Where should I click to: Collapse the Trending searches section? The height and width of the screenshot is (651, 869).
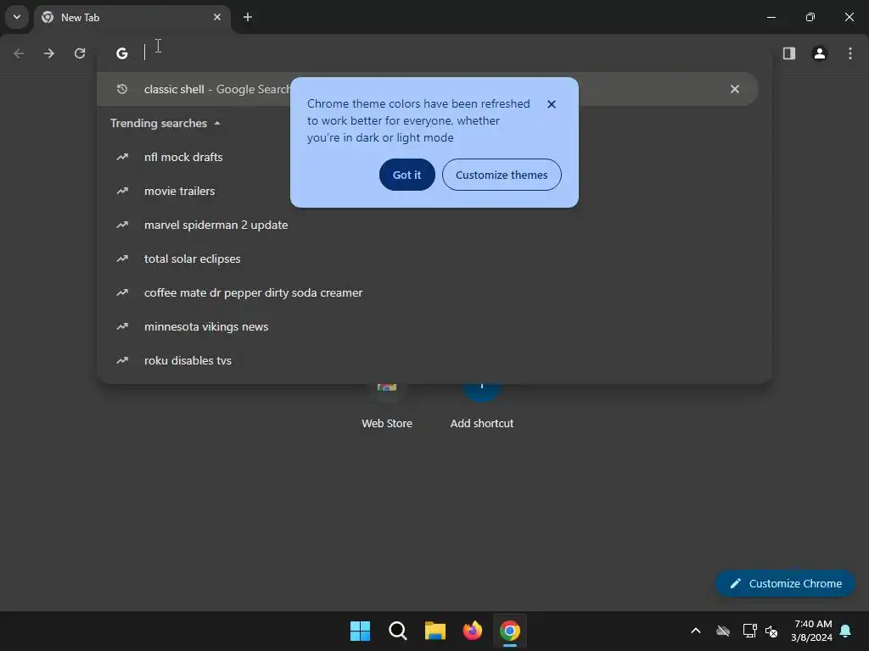coord(165,123)
